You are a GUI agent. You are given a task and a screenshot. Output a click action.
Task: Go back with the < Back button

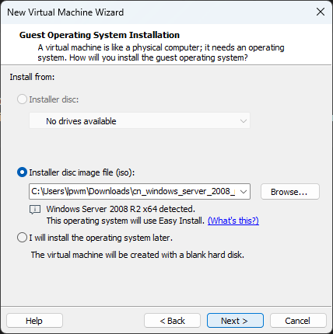coord(172,321)
